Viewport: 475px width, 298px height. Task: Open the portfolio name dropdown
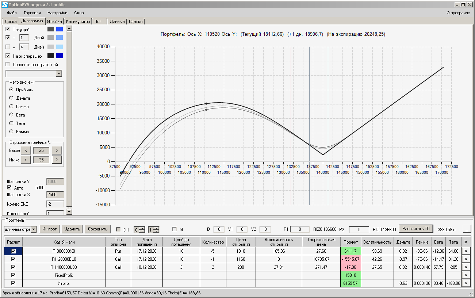(34, 229)
